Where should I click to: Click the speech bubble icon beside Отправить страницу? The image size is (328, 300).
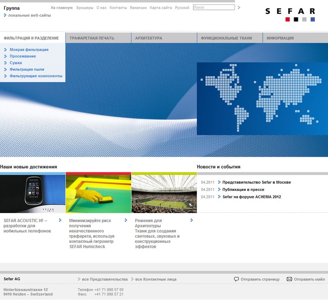[x=236, y=279]
